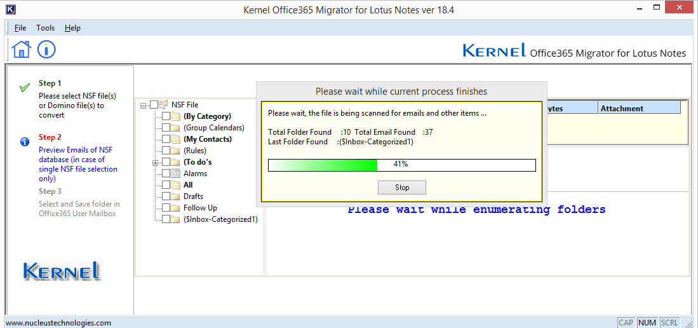
Task: Select the Drafts tree label
Action: (x=193, y=196)
